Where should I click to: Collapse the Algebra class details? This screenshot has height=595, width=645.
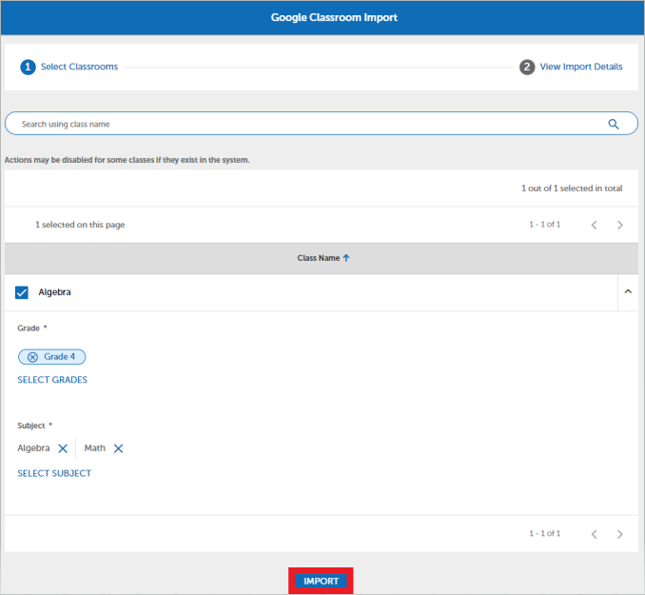pos(628,291)
